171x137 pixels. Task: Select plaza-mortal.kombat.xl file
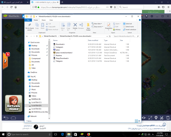pyautogui.click(x=64, y=53)
